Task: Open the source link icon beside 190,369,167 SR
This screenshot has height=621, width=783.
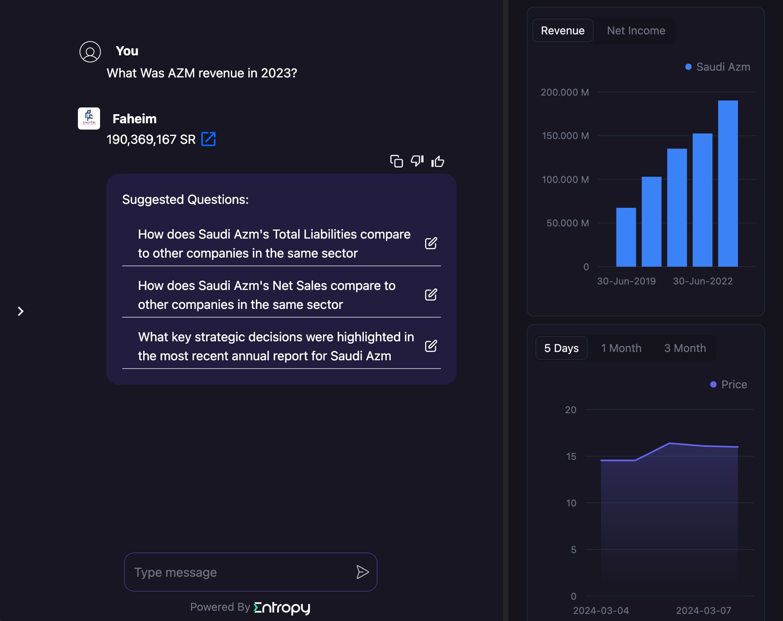Action: (x=208, y=139)
